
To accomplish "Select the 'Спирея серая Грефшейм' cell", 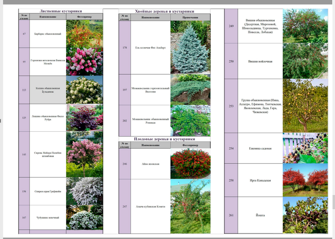I will pyautogui.click(x=48, y=191).
